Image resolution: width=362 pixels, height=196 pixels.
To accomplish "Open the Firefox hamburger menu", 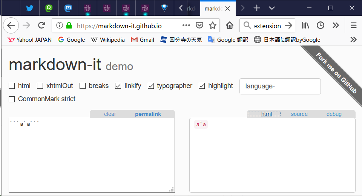I will tap(354, 25).
